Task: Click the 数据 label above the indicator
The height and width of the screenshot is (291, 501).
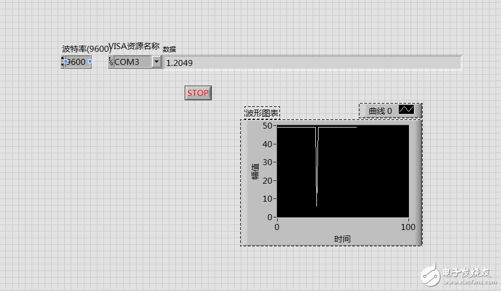Action: click(169, 49)
